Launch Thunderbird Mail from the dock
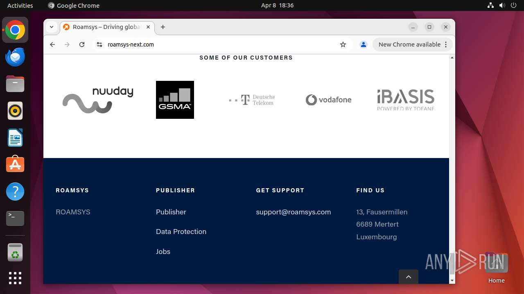 (x=15, y=57)
